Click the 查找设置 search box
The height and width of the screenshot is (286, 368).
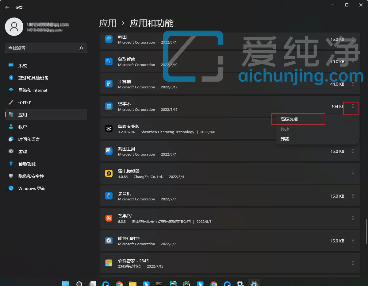pyautogui.click(x=43, y=48)
